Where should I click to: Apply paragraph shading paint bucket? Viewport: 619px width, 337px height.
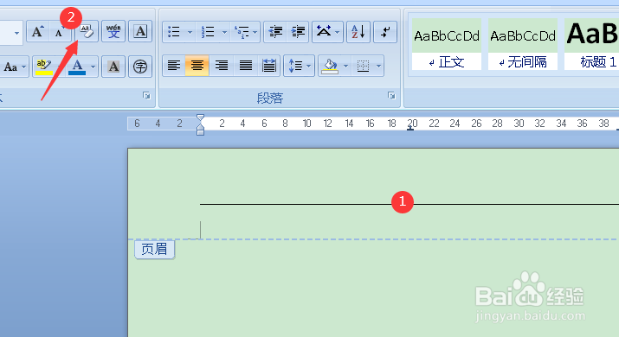330,66
